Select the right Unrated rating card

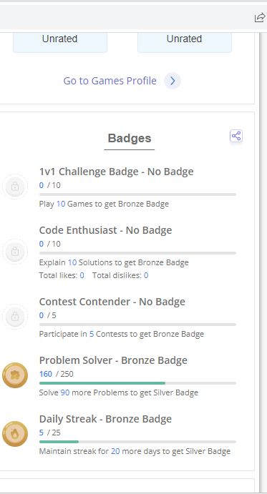click(x=185, y=42)
